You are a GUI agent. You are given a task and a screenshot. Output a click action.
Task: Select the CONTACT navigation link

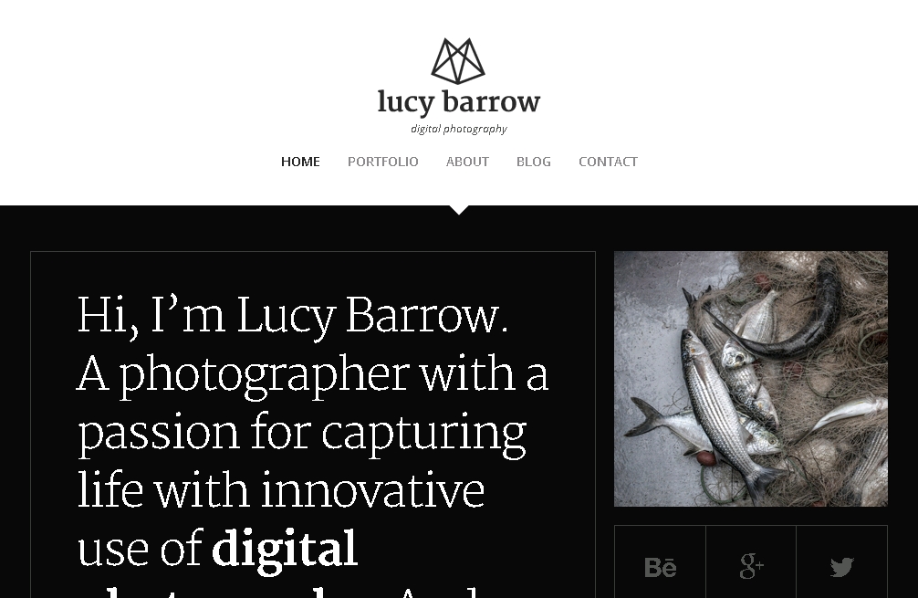tap(608, 162)
